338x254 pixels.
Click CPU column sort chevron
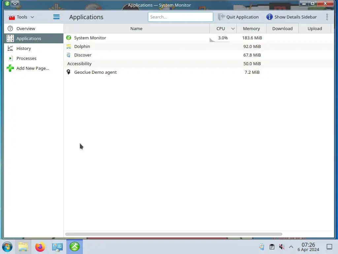pyautogui.click(x=233, y=28)
